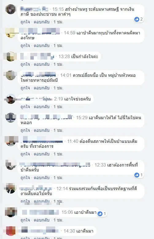Reply to the 2:19 comment via ตอบกลับ
154x239 pixels.
coord(41,107)
